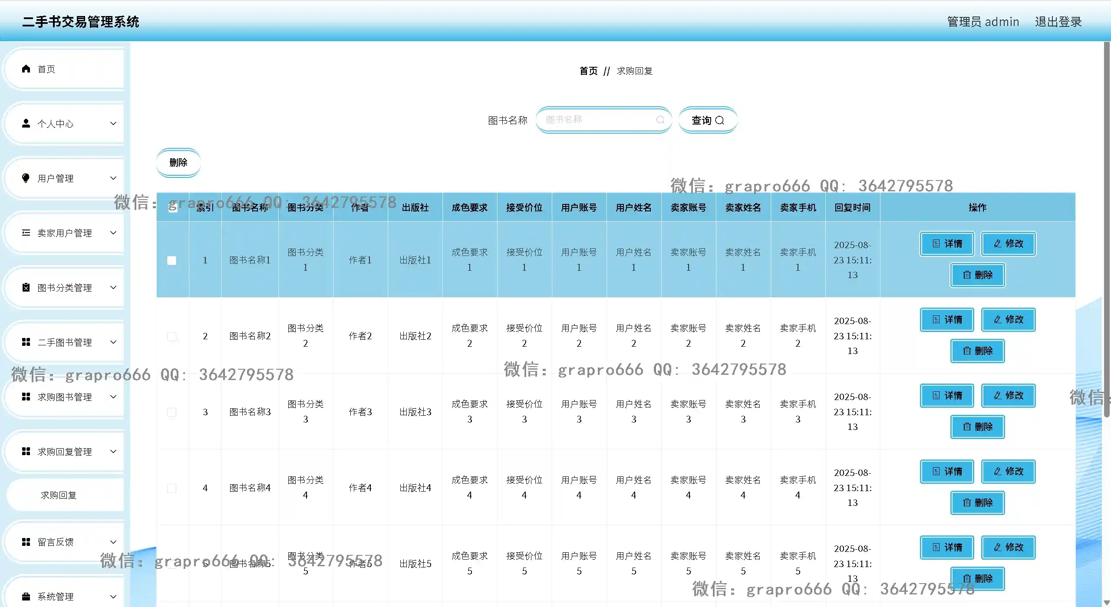Click the briefcase icon beside 系统管理
This screenshot has height=607, width=1111.
tap(26, 596)
